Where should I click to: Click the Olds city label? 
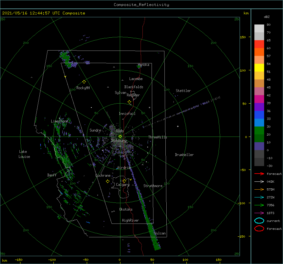click(120, 131)
